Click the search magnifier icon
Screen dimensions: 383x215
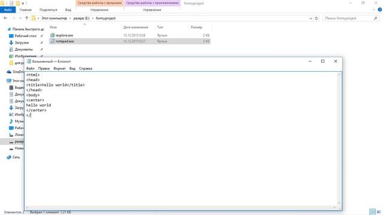click(x=376, y=19)
